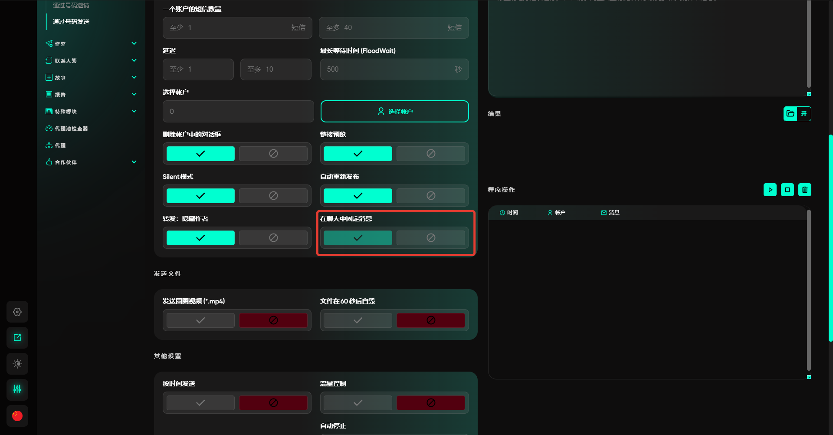Click the sliders equalizer icon in left bar

point(17,389)
